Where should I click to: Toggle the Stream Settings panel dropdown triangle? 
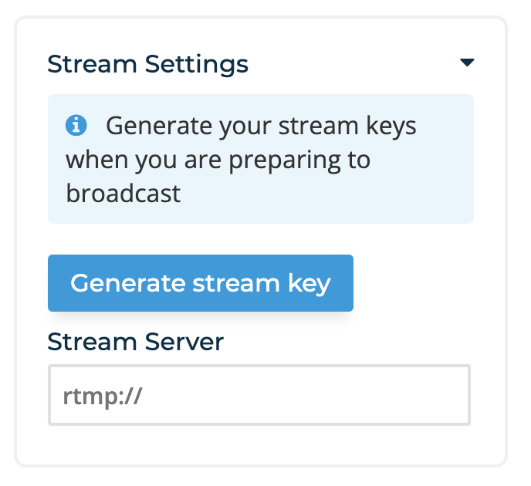[467, 62]
